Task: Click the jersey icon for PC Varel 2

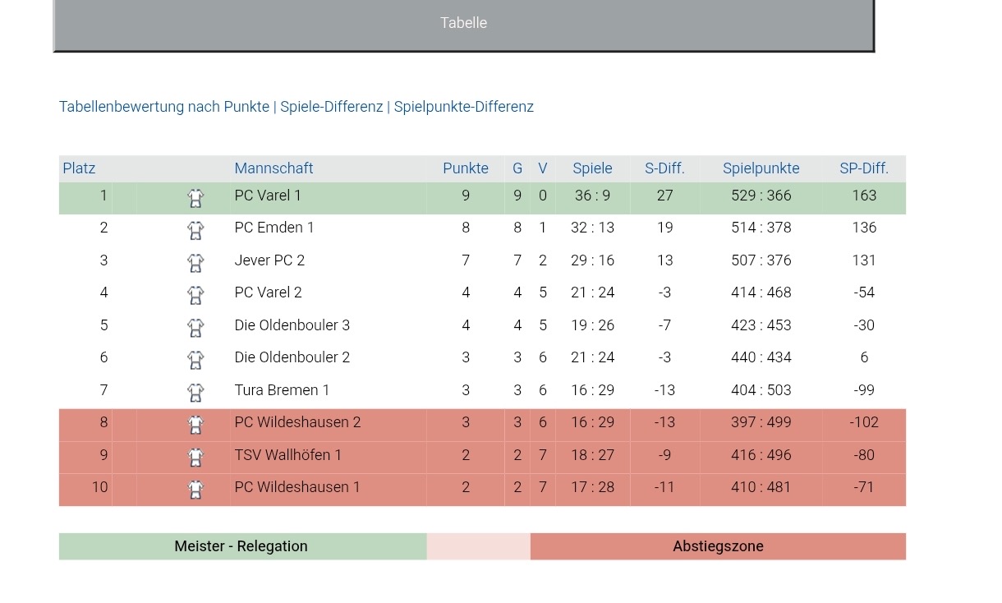Action: [195, 295]
